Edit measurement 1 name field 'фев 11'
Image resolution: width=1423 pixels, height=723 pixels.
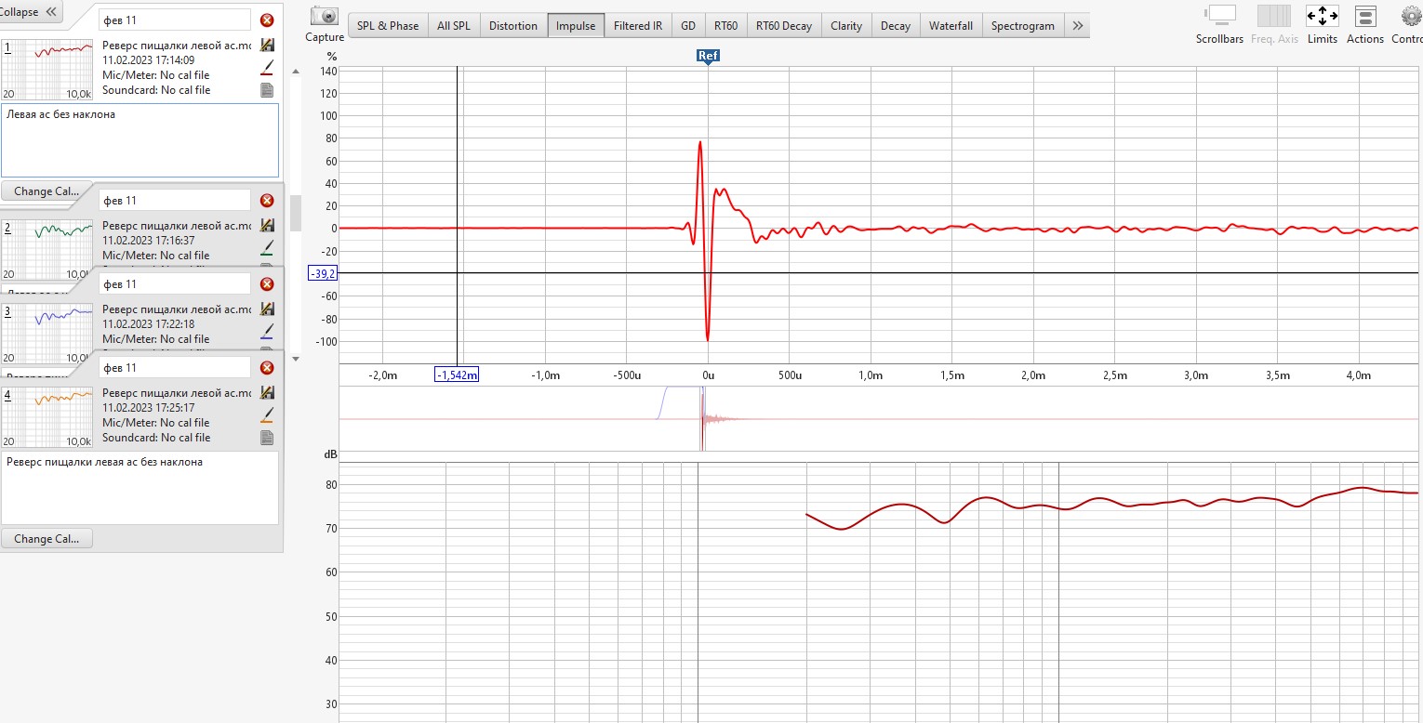[175, 20]
